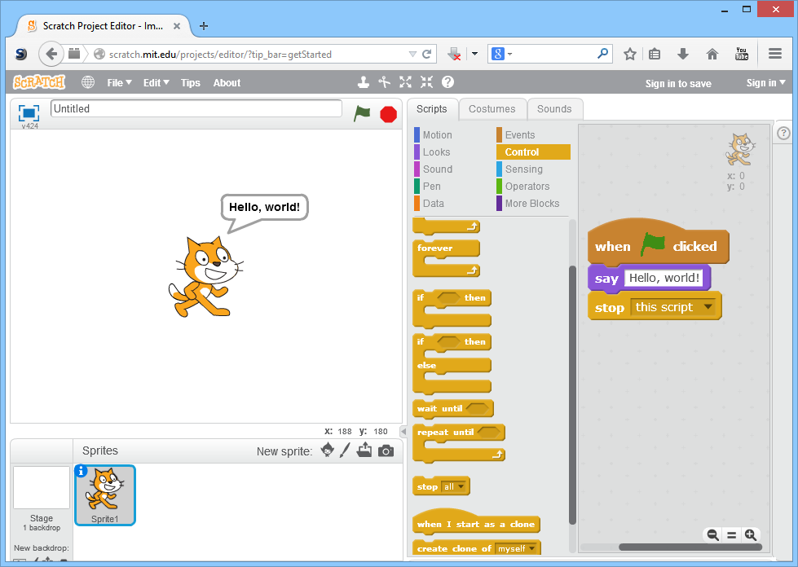Zoom in on the scripts area
The height and width of the screenshot is (567, 798).
coord(751,535)
